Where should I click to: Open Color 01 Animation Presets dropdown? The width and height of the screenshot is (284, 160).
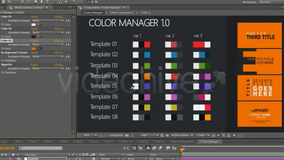tap(47, 20)
